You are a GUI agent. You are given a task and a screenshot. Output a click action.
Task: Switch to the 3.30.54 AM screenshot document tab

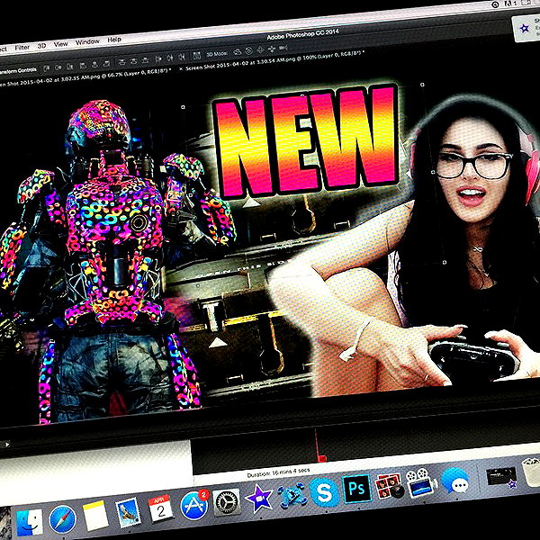[x=274, y=60]
